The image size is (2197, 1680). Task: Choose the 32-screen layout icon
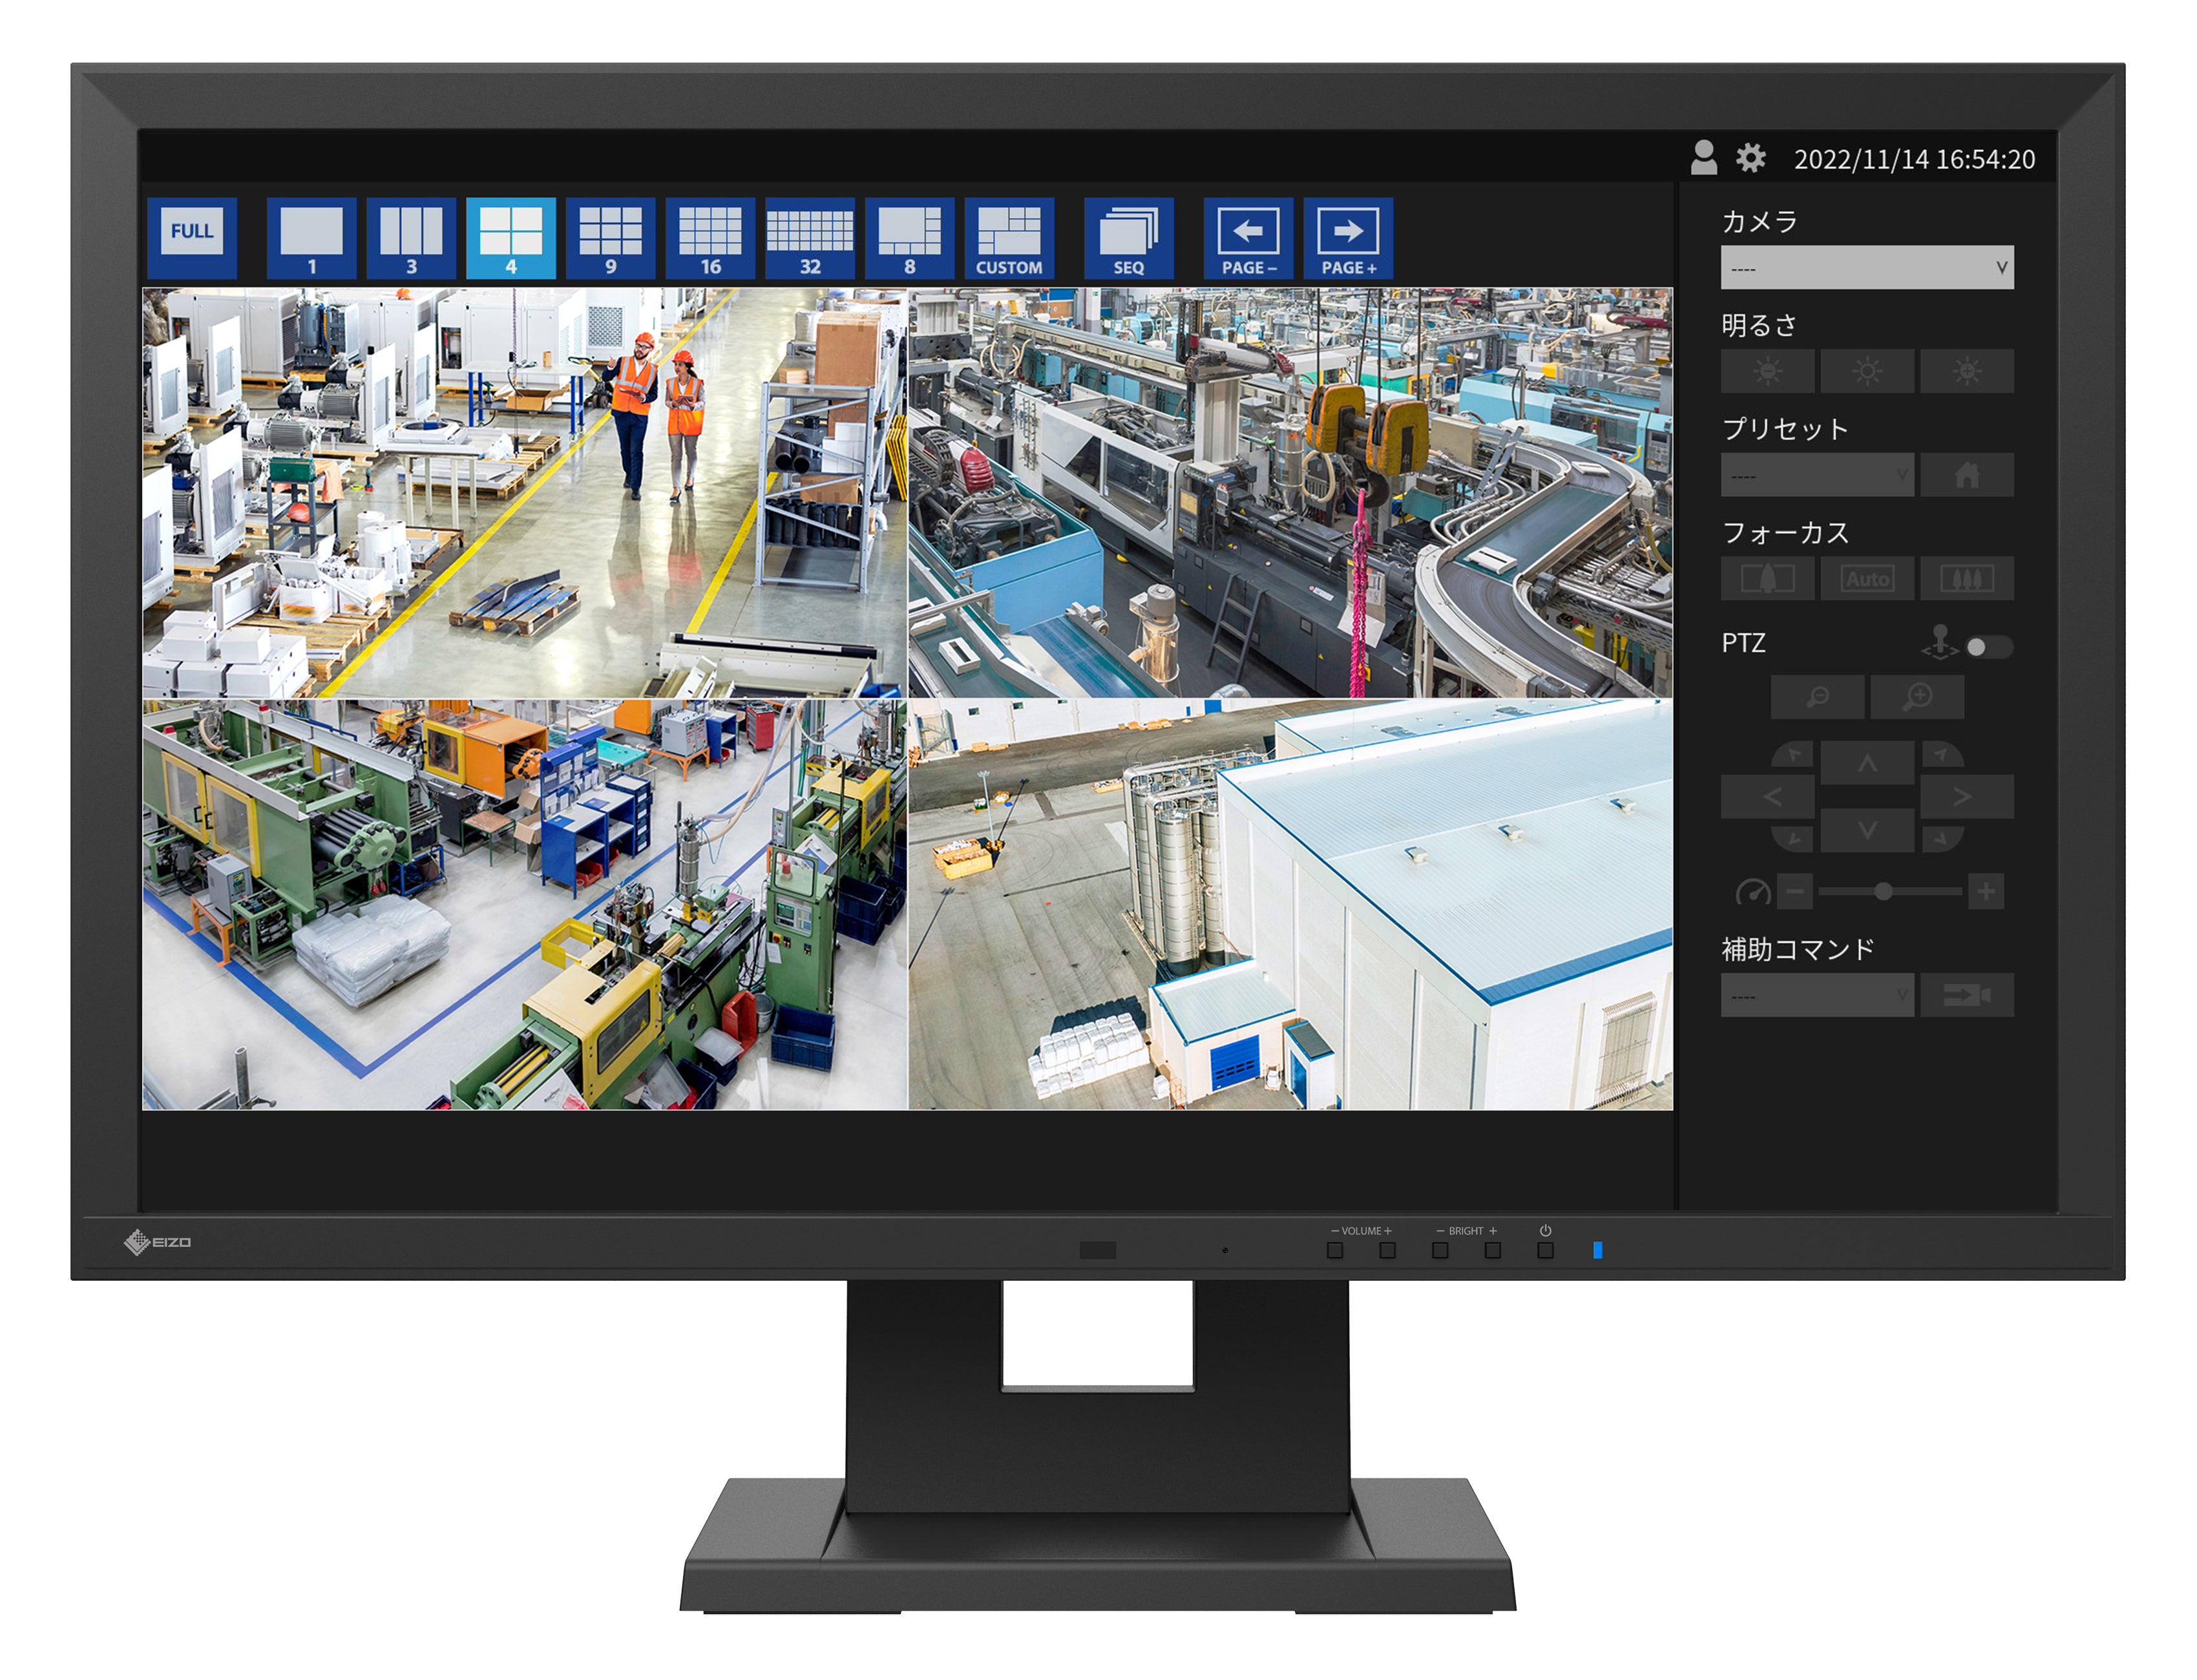click(x=809, y=238)
